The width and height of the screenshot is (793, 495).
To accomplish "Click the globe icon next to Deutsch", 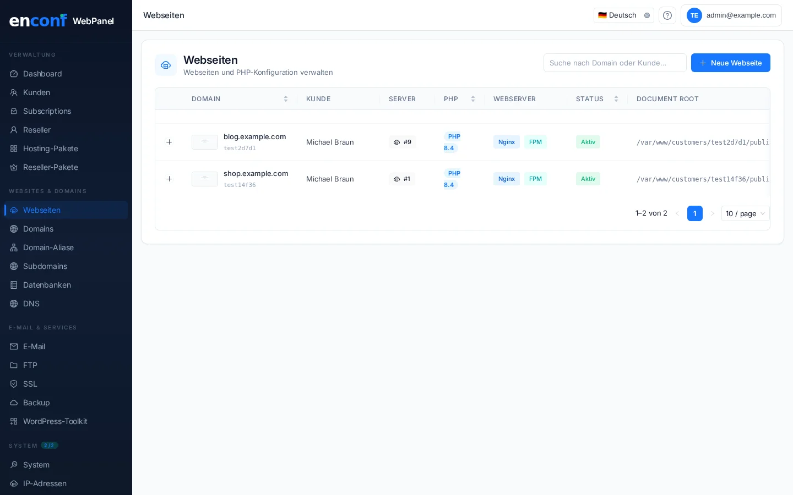I will pos(647,15).
